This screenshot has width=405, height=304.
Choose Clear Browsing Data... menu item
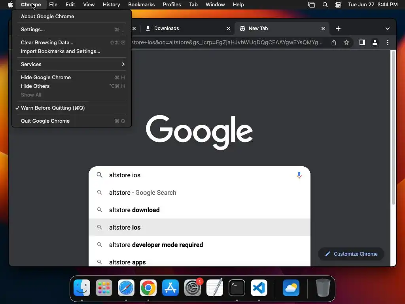click(x=72, y=42)
